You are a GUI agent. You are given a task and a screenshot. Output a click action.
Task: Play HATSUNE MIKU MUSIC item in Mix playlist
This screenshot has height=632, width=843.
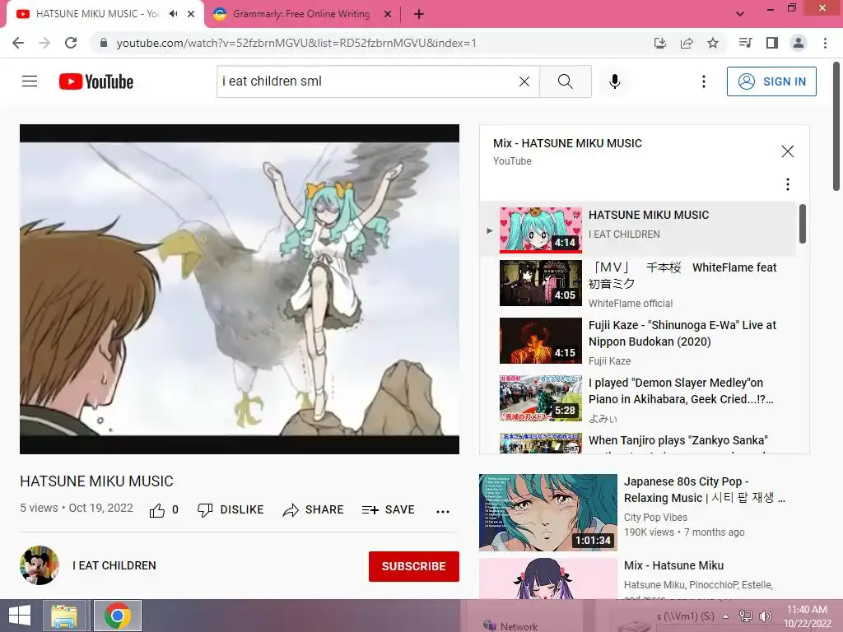click(637, 230)
